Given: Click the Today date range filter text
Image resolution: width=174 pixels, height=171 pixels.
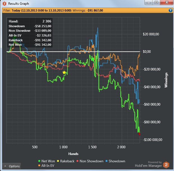Looking at the screenshot, I should pos(42,10).
